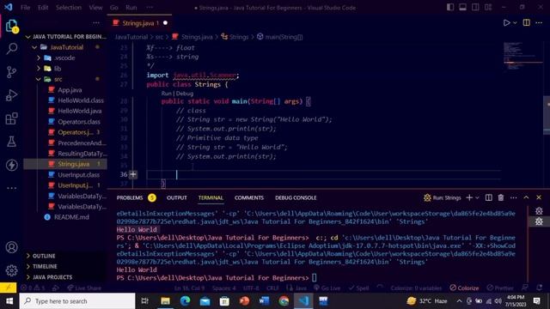Toggle primary side bar layout
Image resolution: width=550 pixels, height=309 pixels.
pyautogui.click(x=450, y=8)
